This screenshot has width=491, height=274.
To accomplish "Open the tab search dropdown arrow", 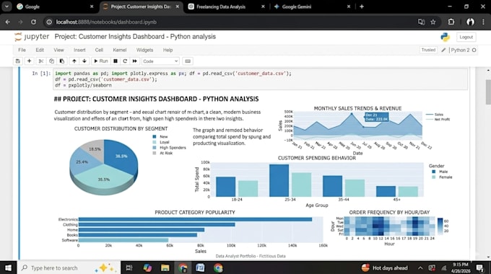I will (x=6, y=6).
